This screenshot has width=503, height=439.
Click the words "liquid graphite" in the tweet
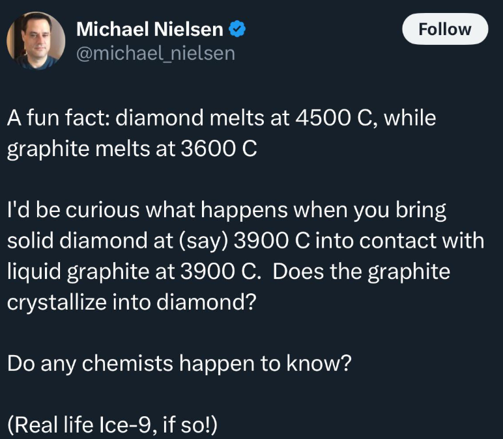point(74,270)
